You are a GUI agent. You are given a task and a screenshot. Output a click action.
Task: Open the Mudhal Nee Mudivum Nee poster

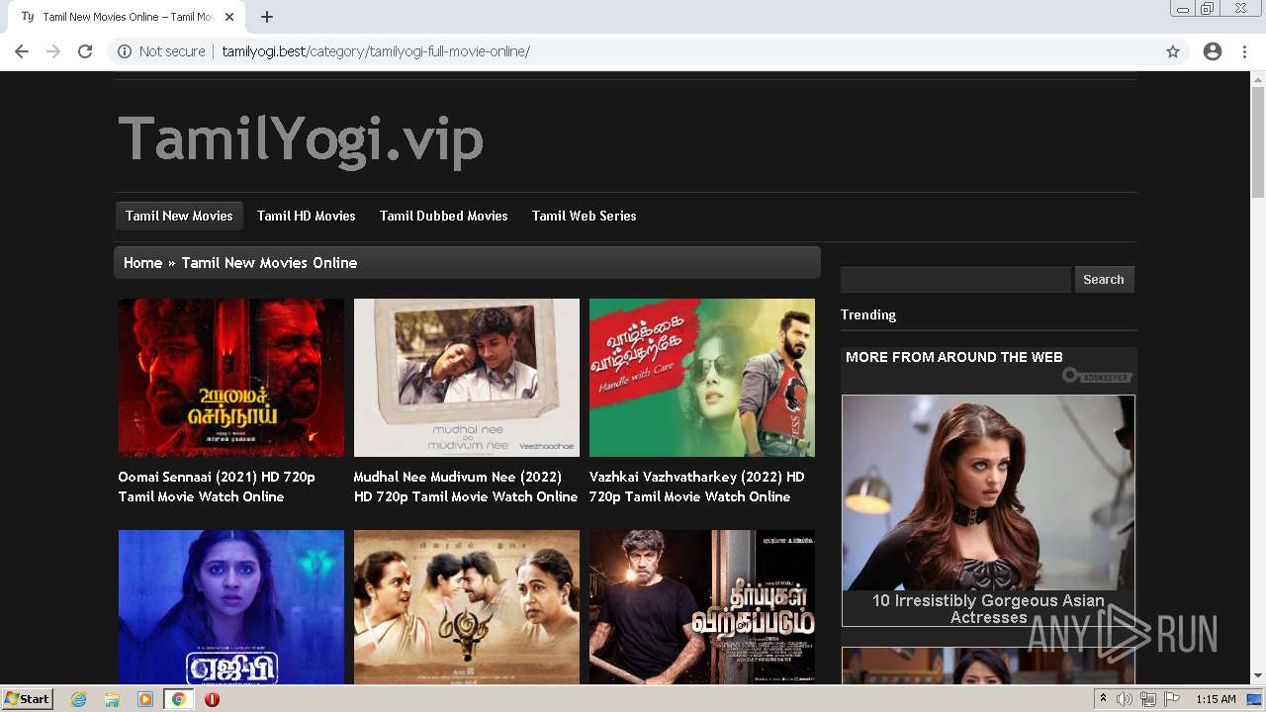(x=467, y=378)
